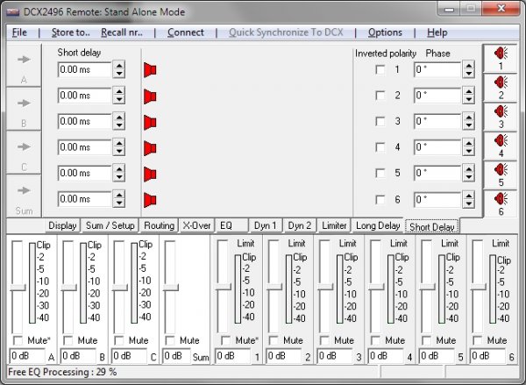
Task: Enable inverted polarity for output 4
Action: pos(380,147)
